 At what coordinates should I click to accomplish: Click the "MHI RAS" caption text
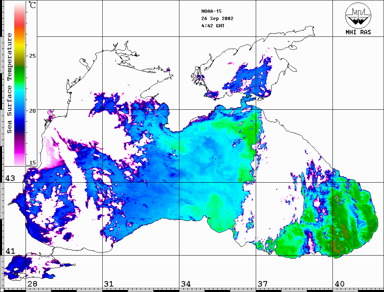pos(358,32)
